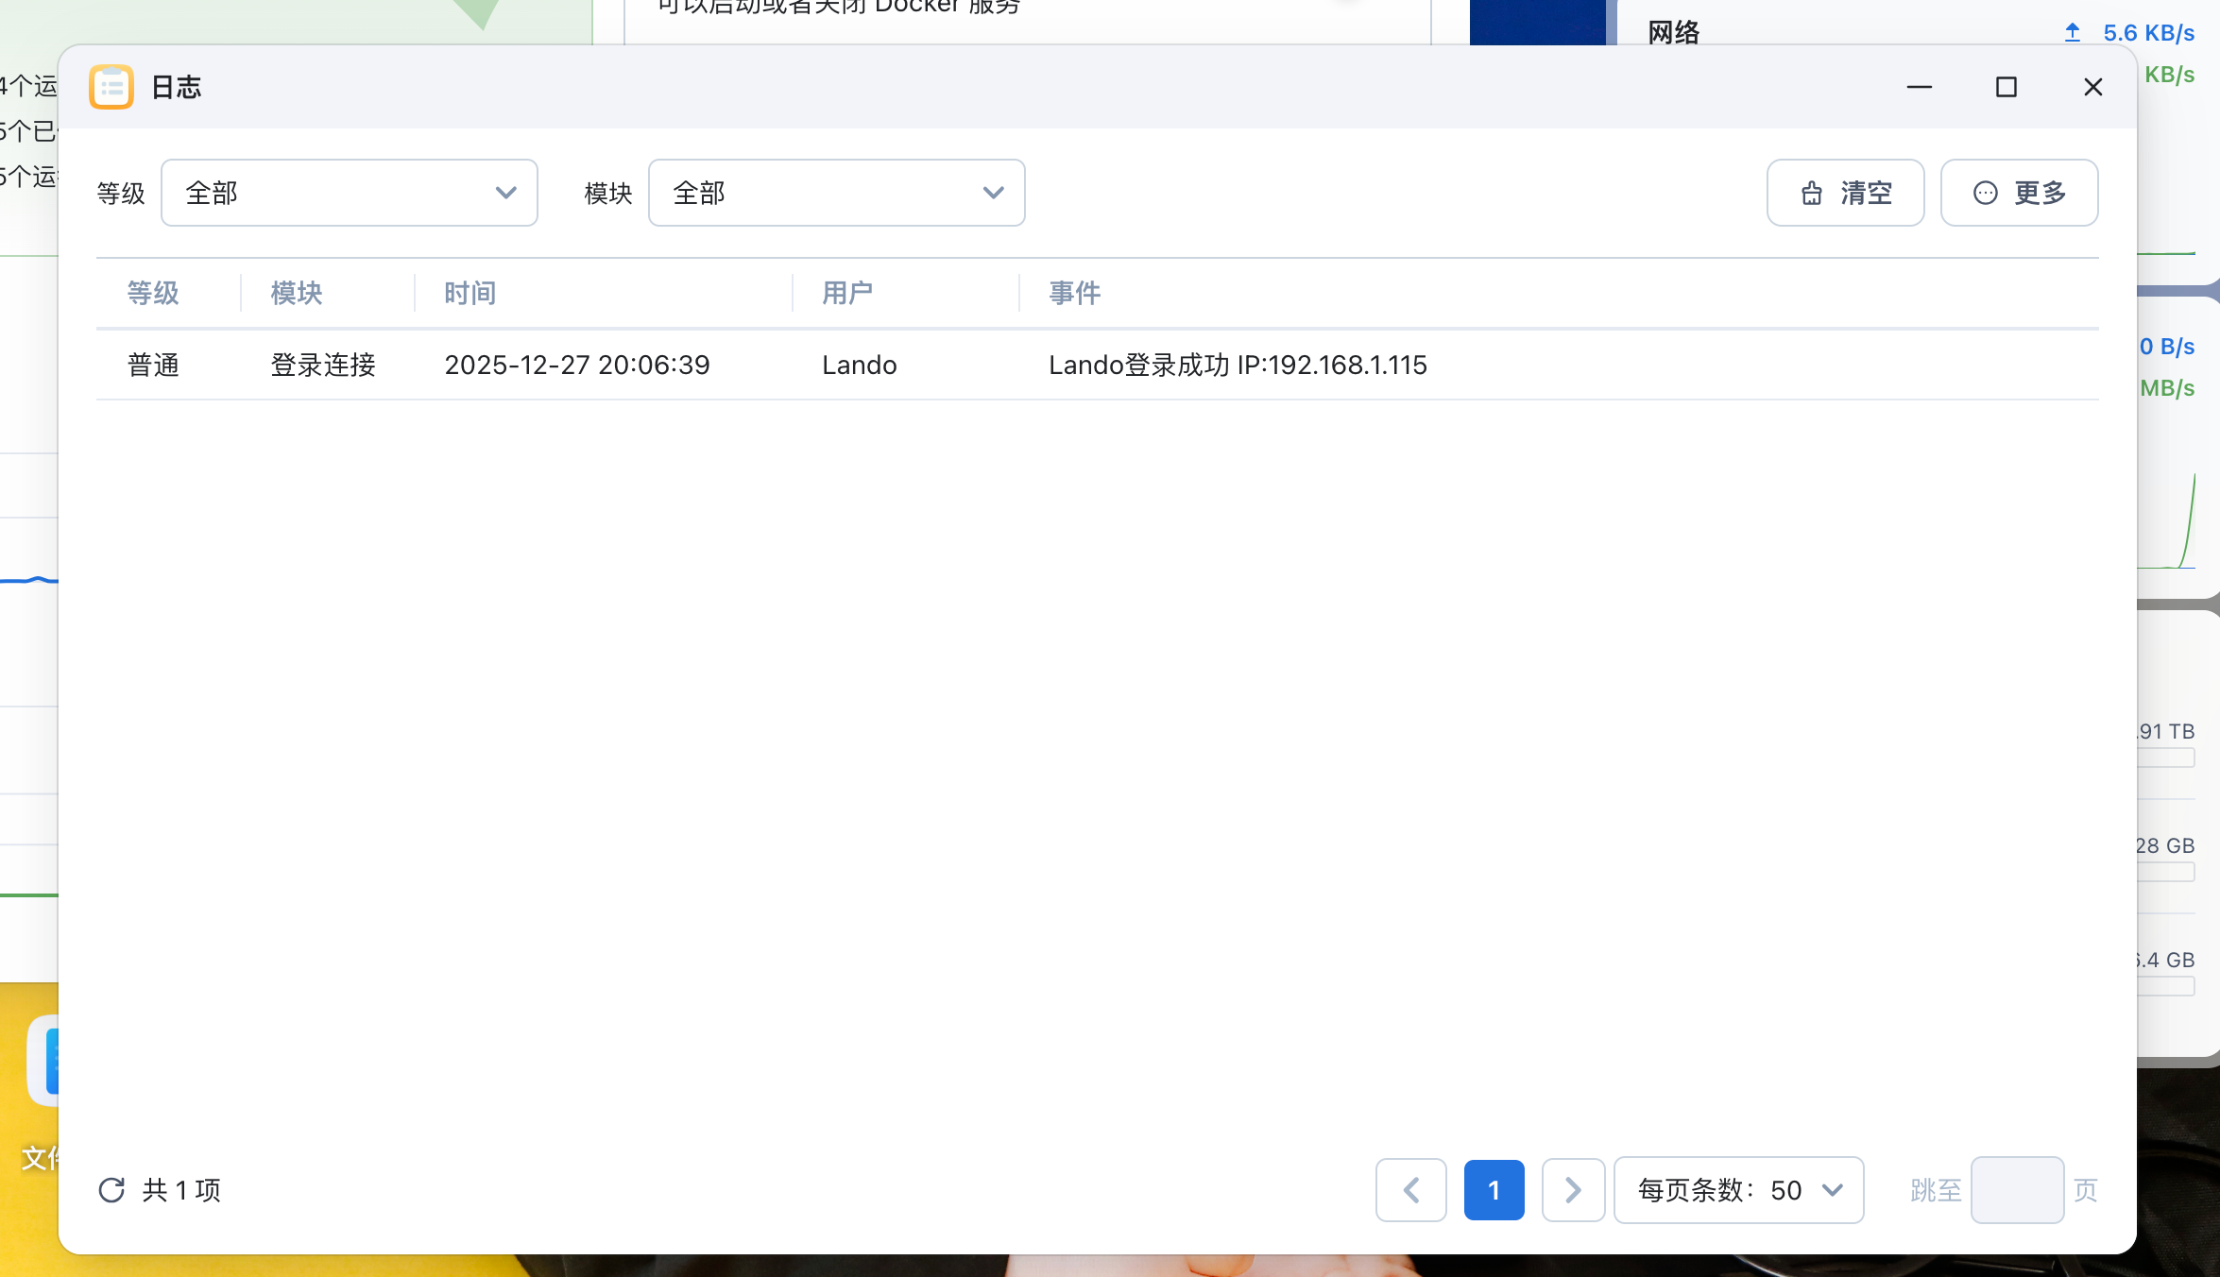Sort by the 时间 column header
This screenshot has width=2220, height=1277.
click(x=470, y=293)
